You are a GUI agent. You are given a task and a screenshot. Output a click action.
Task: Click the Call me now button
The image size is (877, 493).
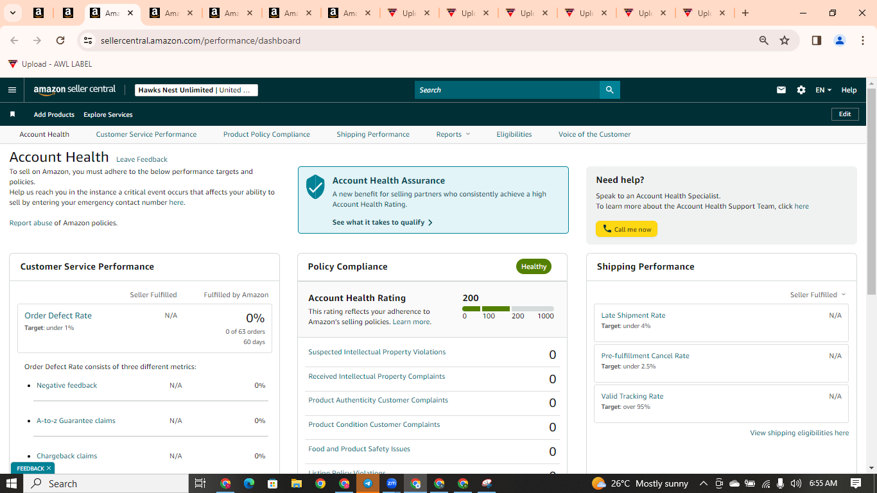pyautogui.click(x=627, y=229)
